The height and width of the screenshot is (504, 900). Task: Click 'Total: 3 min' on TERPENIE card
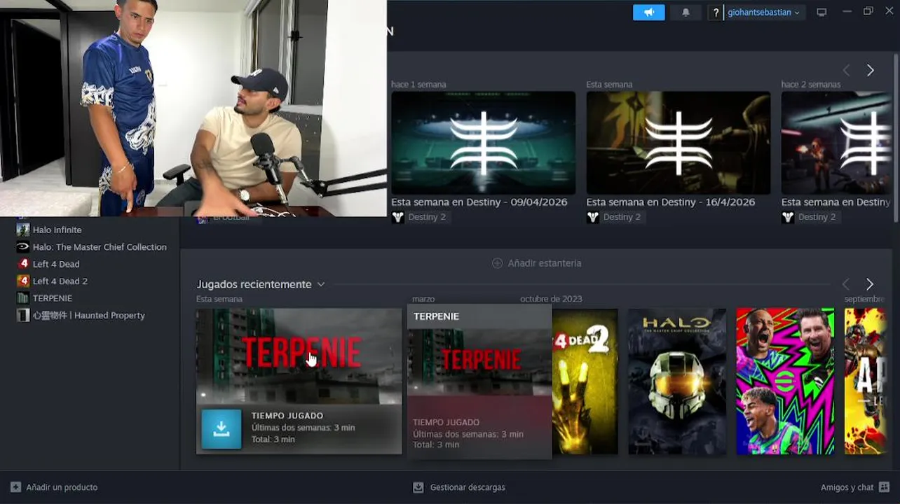click(x=273, y=440)
